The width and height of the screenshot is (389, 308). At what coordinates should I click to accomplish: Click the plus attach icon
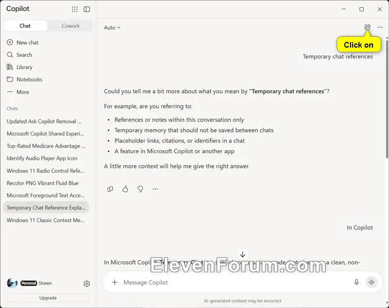[x=115, y=282]
